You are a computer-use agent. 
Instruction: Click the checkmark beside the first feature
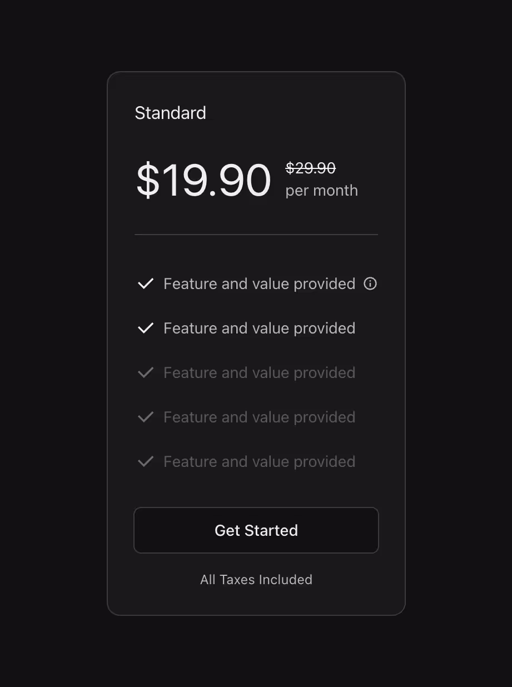click(145, 283)
